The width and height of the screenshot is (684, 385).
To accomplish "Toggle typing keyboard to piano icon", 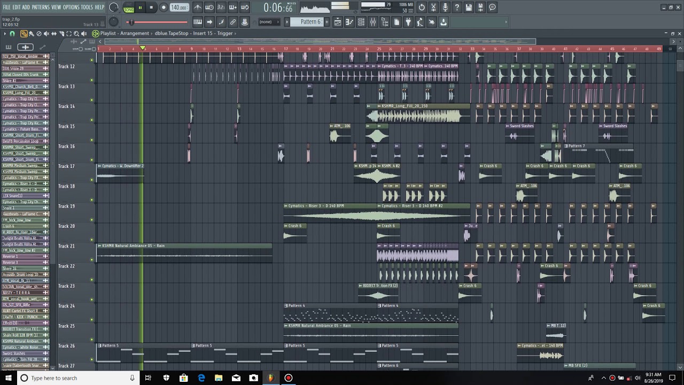I will point(198,22).
